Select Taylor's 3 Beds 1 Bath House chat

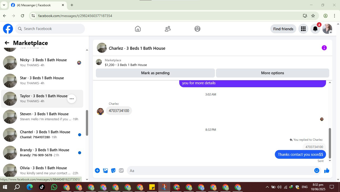[42, 99]
